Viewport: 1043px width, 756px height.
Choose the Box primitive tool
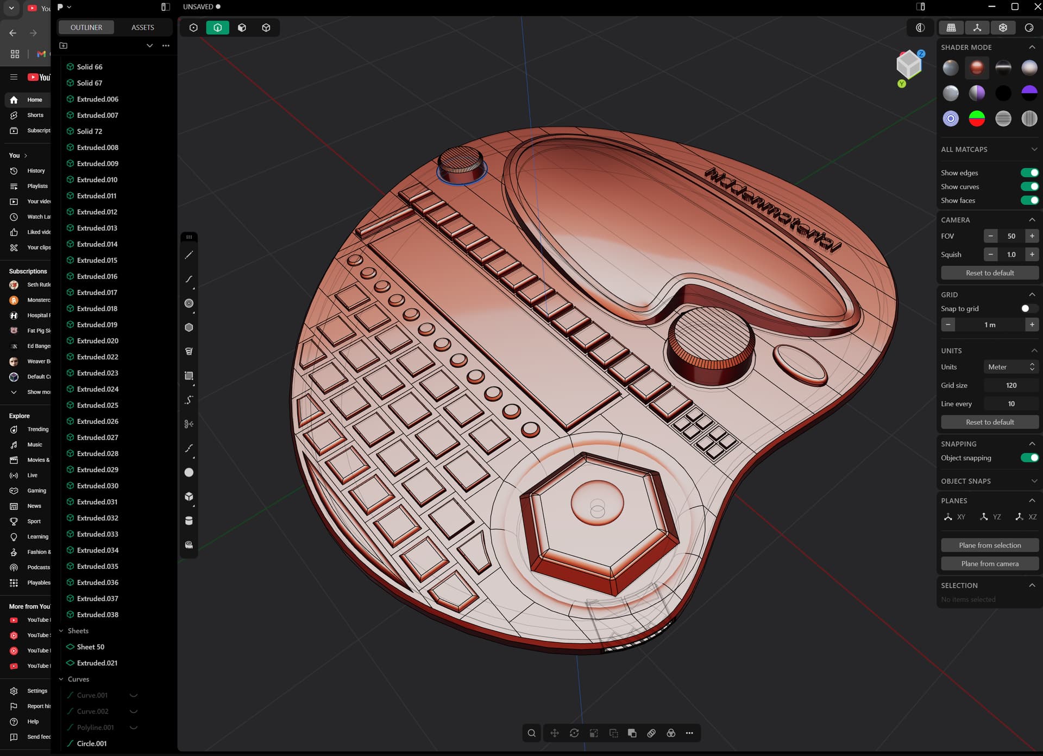pos(189,497)
